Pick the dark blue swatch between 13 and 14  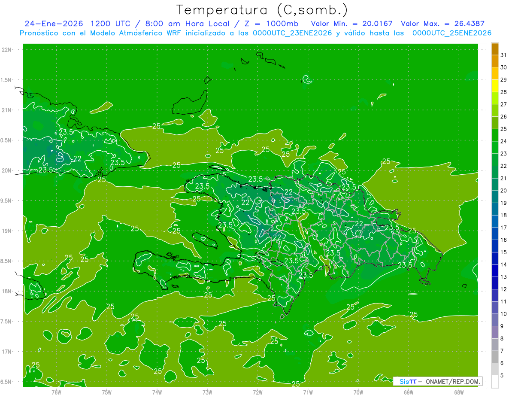point(495,270)
